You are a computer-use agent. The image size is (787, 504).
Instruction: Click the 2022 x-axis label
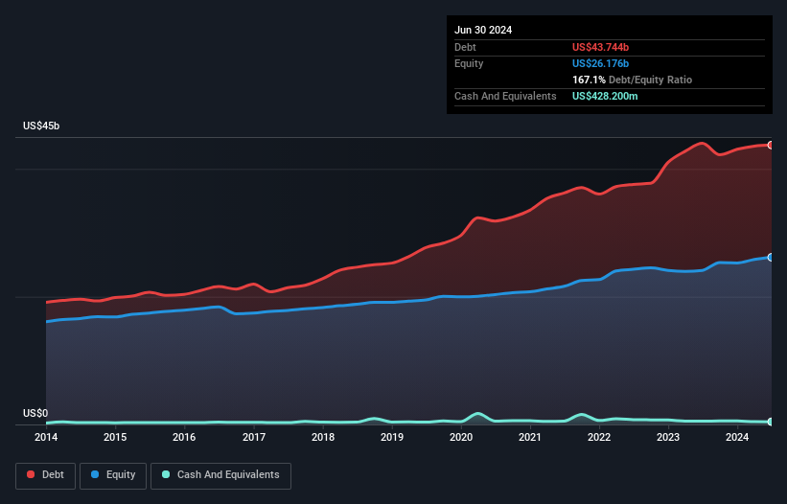coord(599,437)
